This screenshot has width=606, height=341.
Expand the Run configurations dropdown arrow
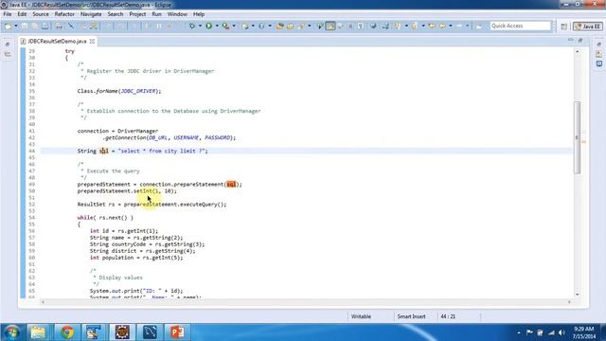point(217,26)
